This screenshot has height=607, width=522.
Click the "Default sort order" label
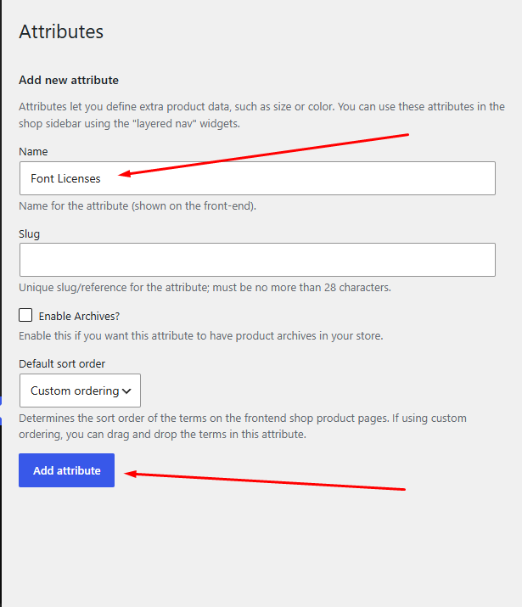tap(62, 364)
